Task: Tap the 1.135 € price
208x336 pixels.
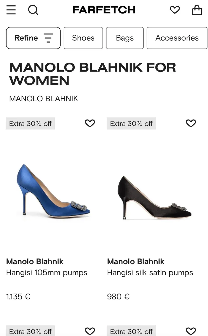Action: [18, 296]
